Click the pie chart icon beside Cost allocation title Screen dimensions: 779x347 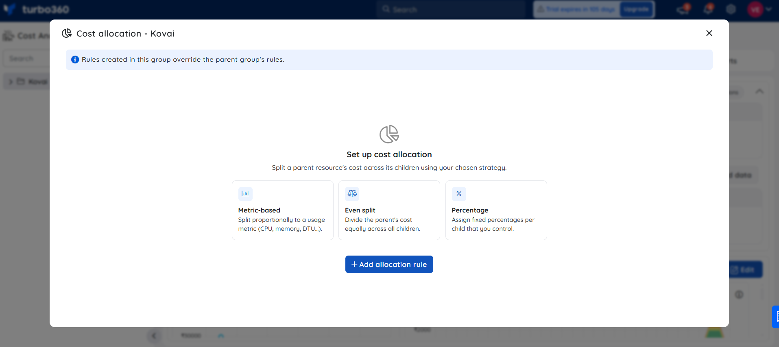(x=67, y=33)
